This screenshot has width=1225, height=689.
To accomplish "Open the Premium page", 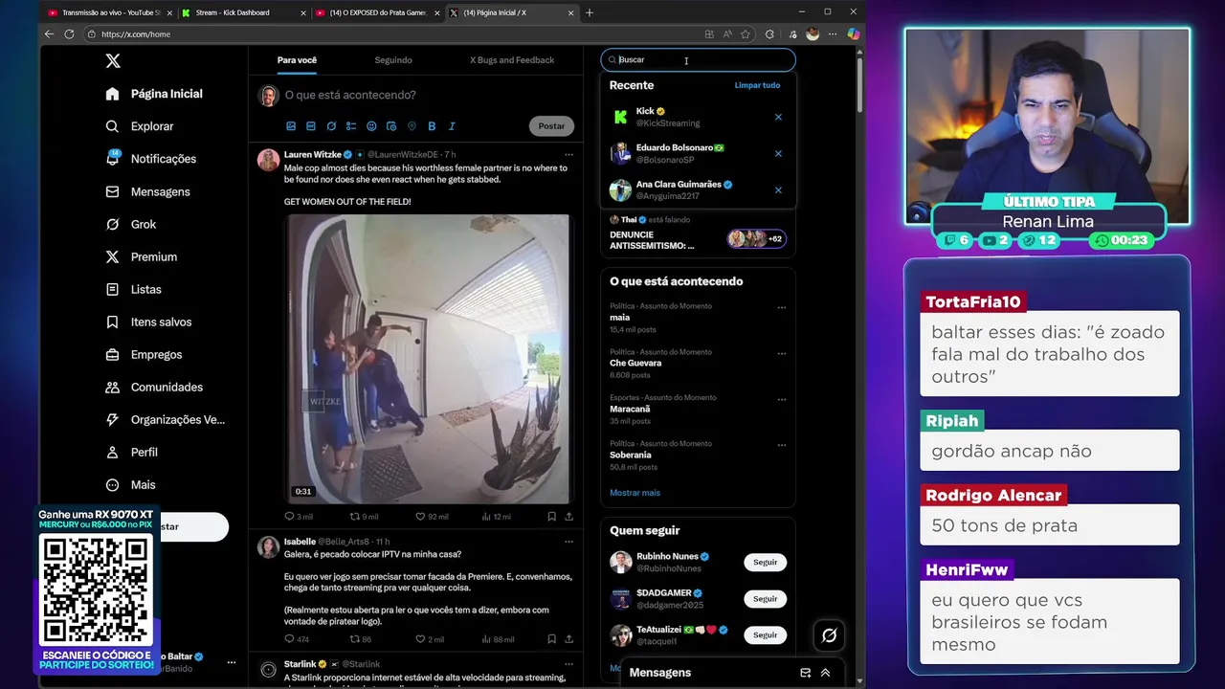I will coord(141,256).
